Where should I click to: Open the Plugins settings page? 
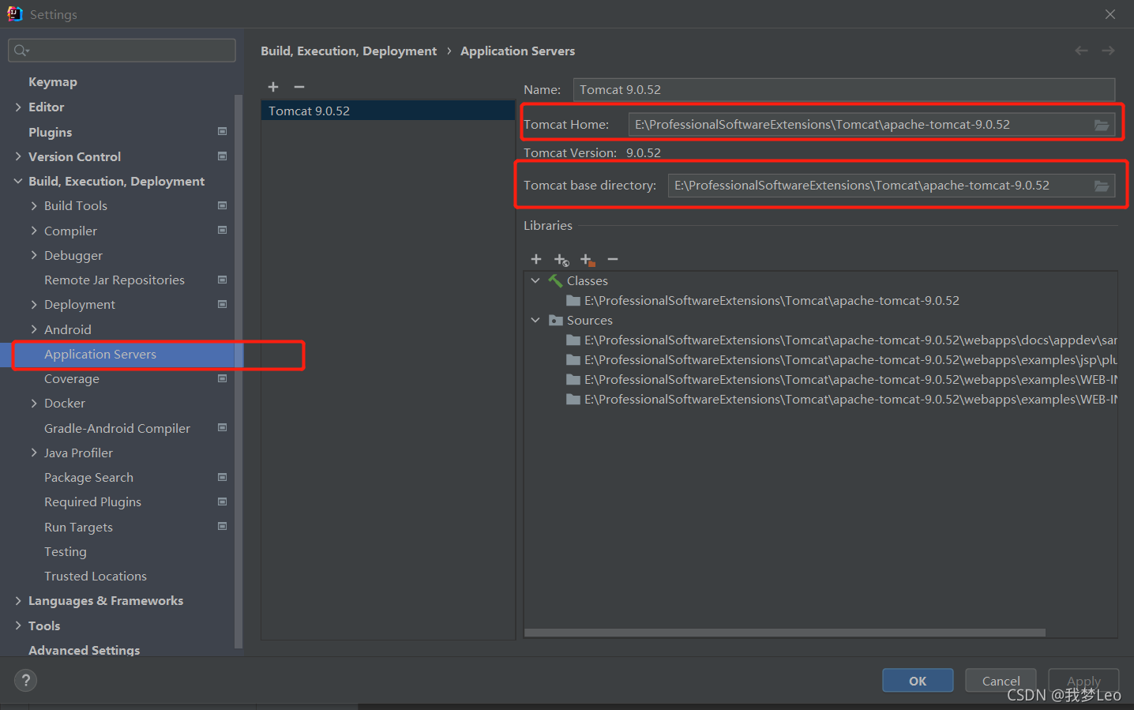point(51,132)
